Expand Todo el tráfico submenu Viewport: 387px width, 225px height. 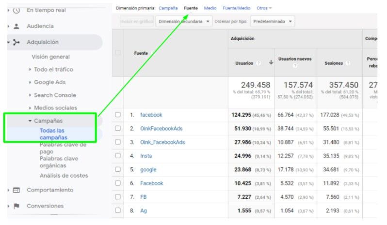click(x=30, y=69)
